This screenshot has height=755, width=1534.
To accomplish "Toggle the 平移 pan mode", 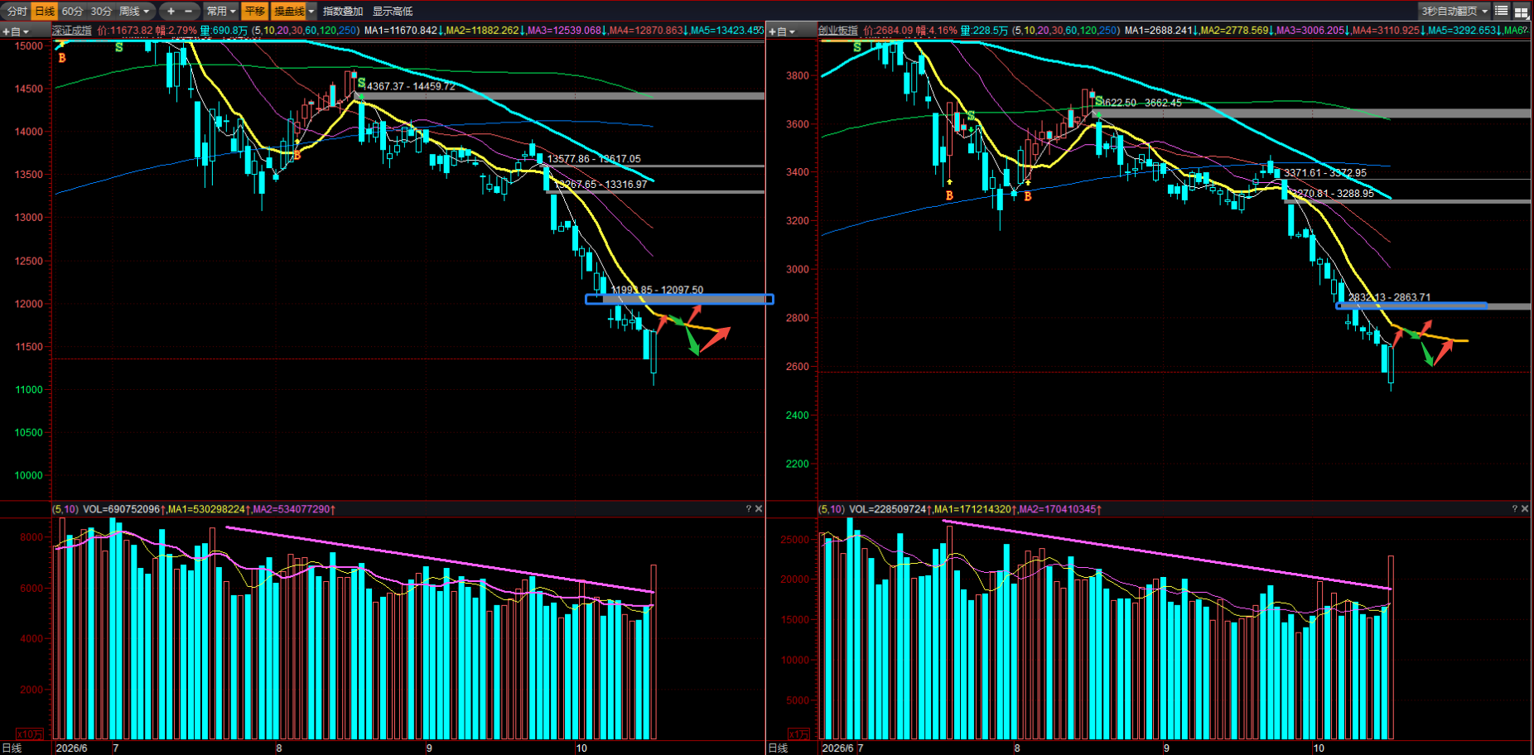I will point(254,11).
